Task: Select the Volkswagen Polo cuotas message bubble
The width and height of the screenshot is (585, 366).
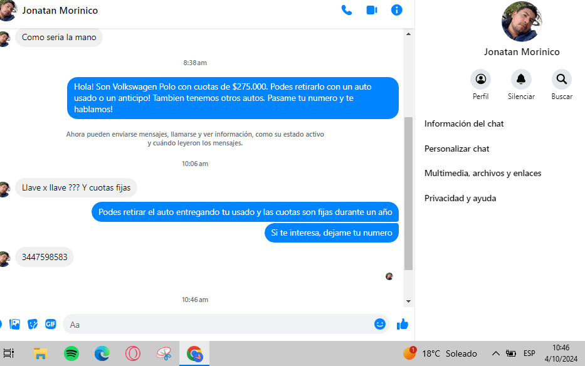Action: 233,98
